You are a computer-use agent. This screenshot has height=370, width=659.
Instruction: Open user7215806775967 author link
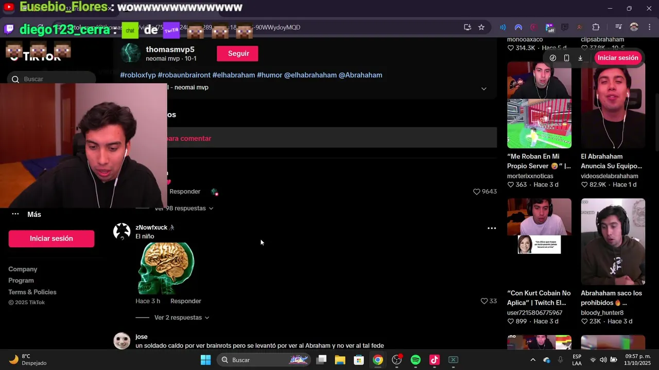pos(535,312)
